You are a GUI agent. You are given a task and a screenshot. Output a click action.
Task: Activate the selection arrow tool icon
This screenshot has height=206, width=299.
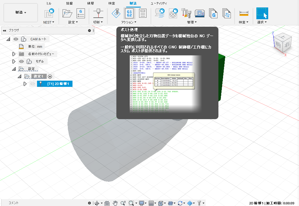262,13
